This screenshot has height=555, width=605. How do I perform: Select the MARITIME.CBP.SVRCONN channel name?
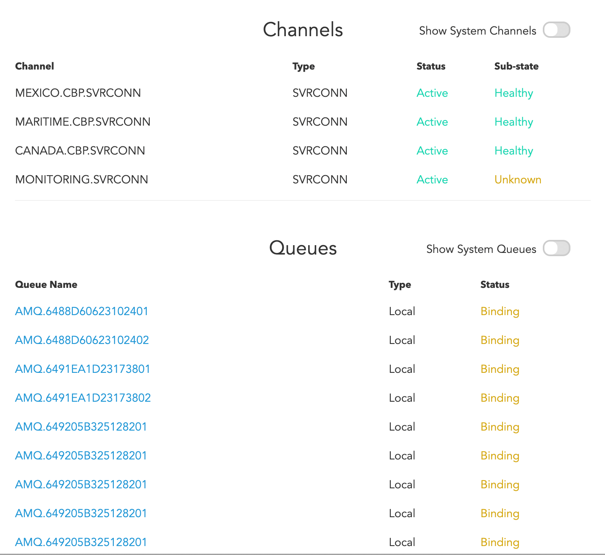pyautogui.click(x=83, y=122)
